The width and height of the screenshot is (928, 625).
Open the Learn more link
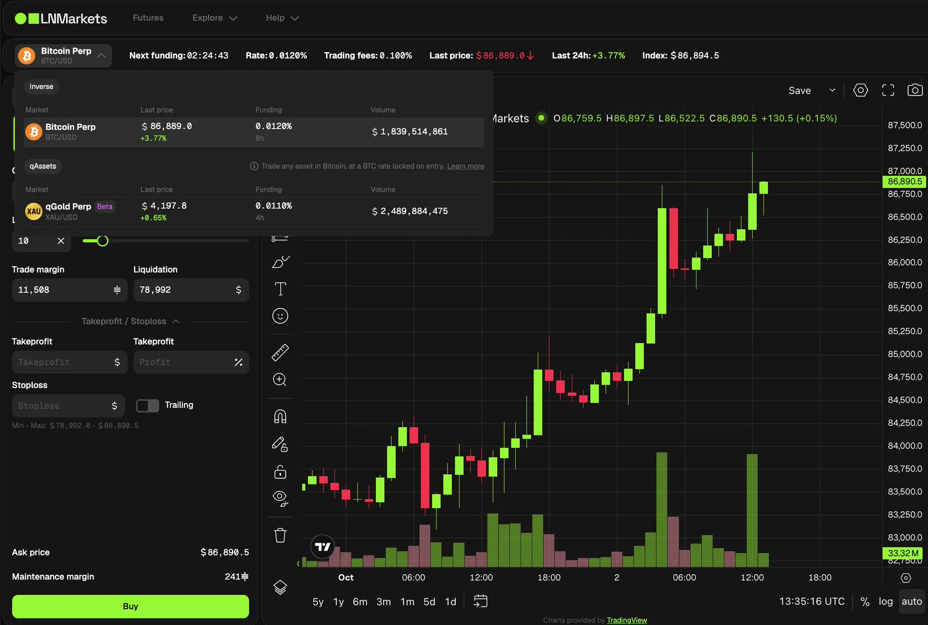tap(465, 166)
